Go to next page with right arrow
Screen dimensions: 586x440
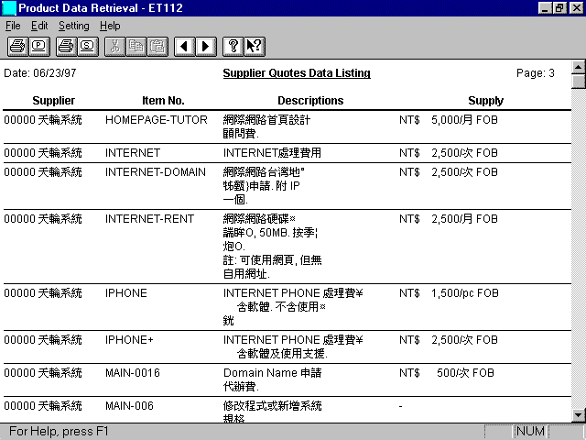[x=206, y=47]
